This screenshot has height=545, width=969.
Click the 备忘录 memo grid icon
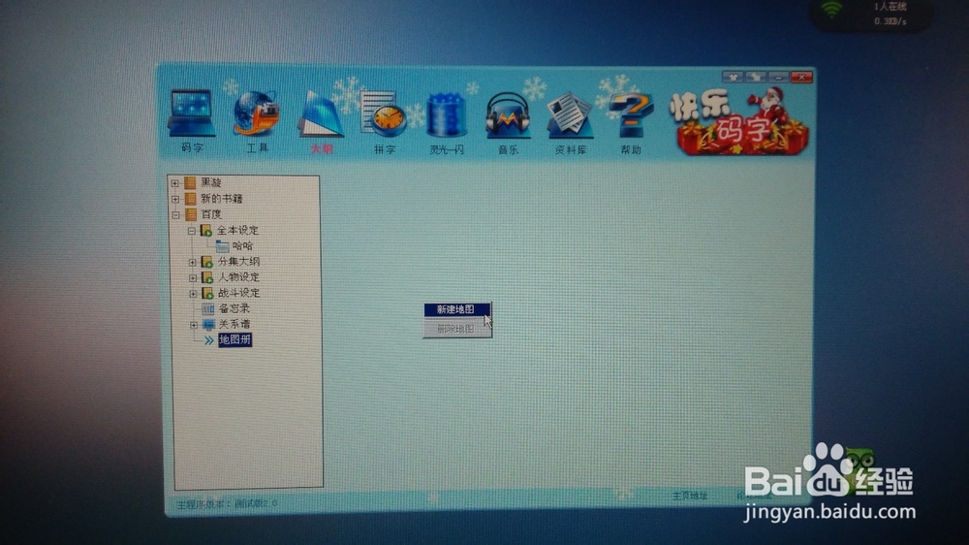pos(207,308)
